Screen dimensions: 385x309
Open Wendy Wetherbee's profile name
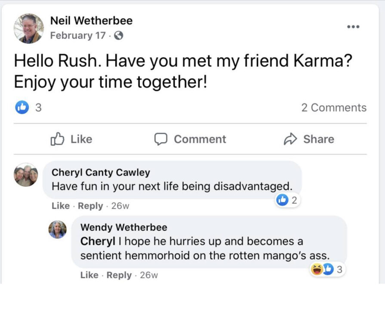(x=124, y=227)
